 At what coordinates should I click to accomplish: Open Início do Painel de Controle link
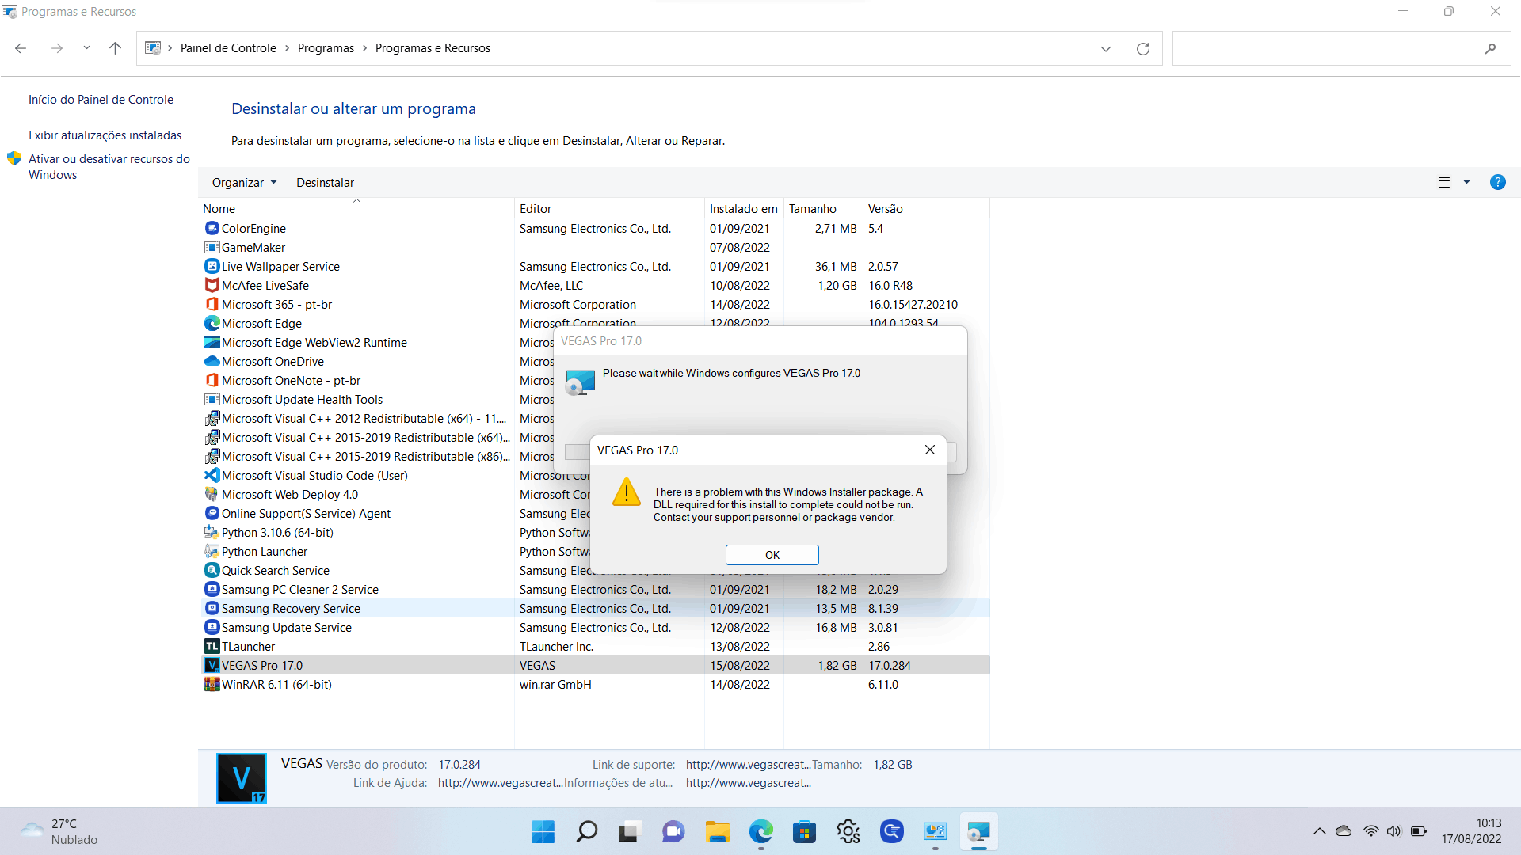coord(101,100)
